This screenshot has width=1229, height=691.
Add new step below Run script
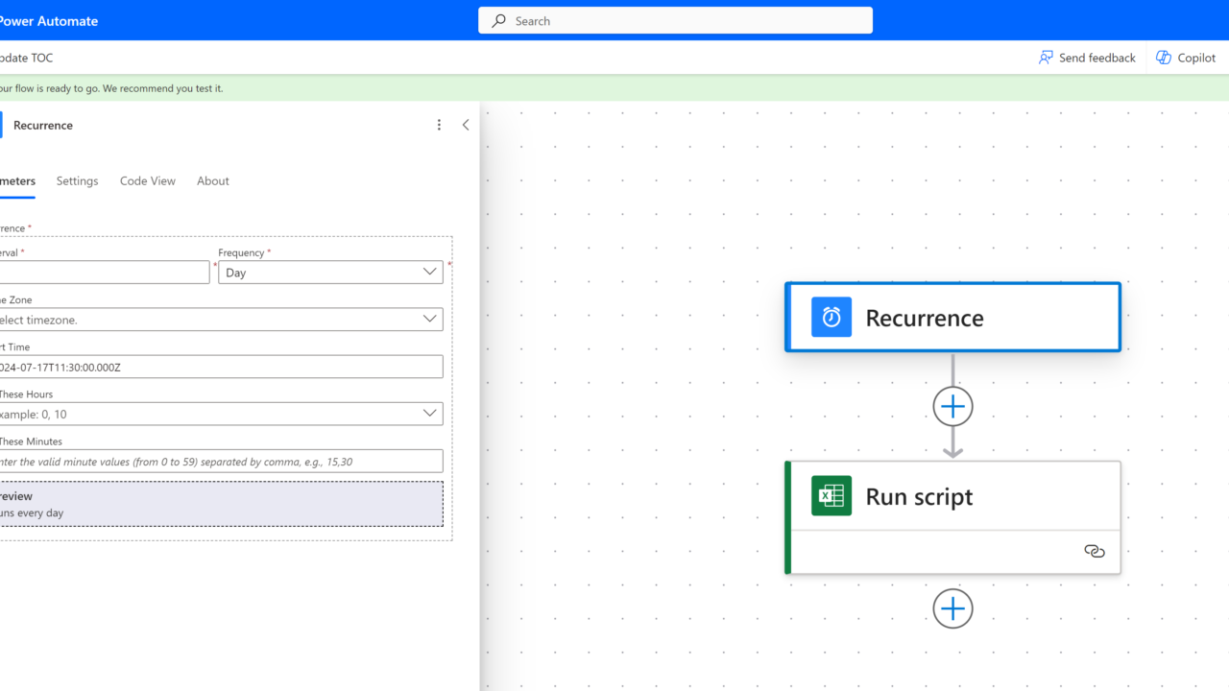click(952, 608)
